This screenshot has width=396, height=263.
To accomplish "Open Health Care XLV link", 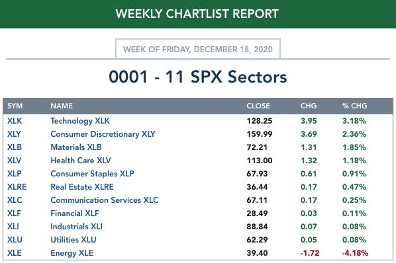I will pyautogui.click(x=81, y=161).
